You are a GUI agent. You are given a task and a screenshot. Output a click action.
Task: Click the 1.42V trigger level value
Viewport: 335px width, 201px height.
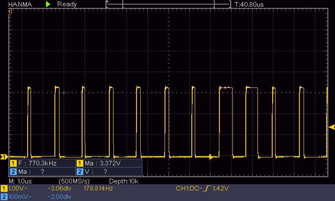click(221, 189)
